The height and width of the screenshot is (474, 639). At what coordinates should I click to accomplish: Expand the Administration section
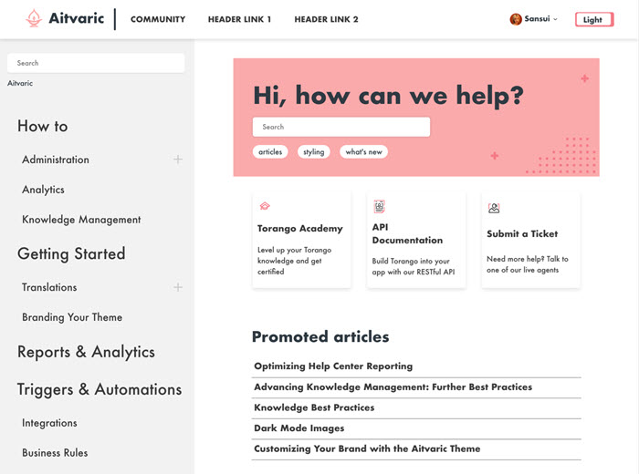click(178, 160)
